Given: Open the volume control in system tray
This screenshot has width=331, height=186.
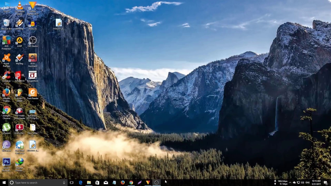Looking at the screenshot, I should pos(303,183).
